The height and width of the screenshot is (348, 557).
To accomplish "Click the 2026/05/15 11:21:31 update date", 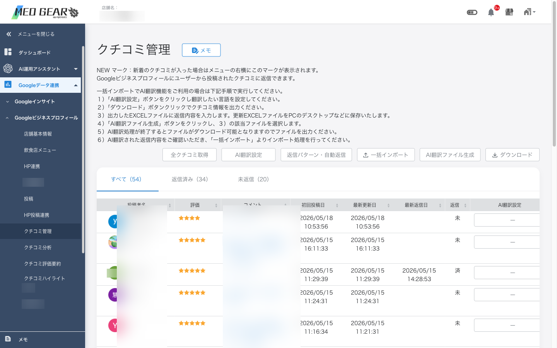I will coord(367,328).
